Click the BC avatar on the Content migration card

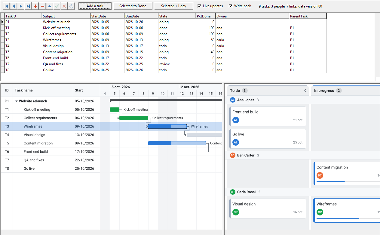coord(320,175)
